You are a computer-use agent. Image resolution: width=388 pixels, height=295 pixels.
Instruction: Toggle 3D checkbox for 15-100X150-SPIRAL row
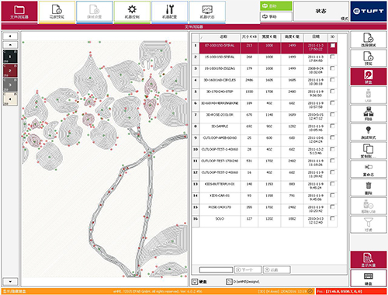pyautogui.click(x=333, y=57)
